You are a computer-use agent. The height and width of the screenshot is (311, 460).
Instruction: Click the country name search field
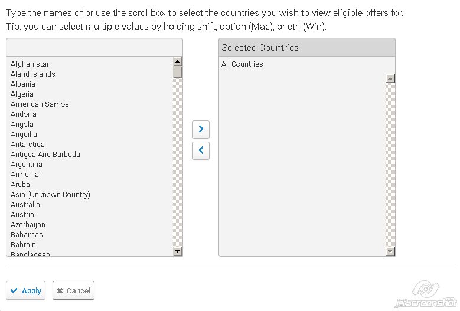[94, 48]
